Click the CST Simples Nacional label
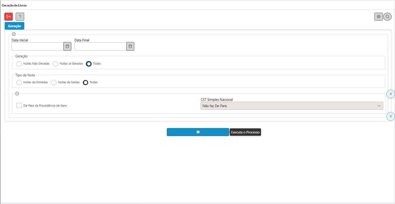 coord(217,100)
